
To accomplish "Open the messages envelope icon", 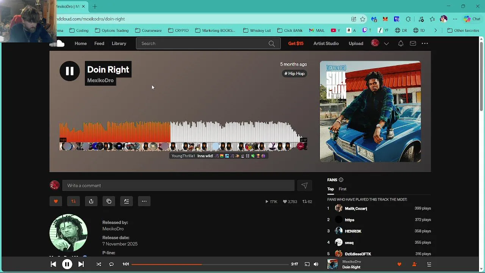I will [x=413, y=44].
